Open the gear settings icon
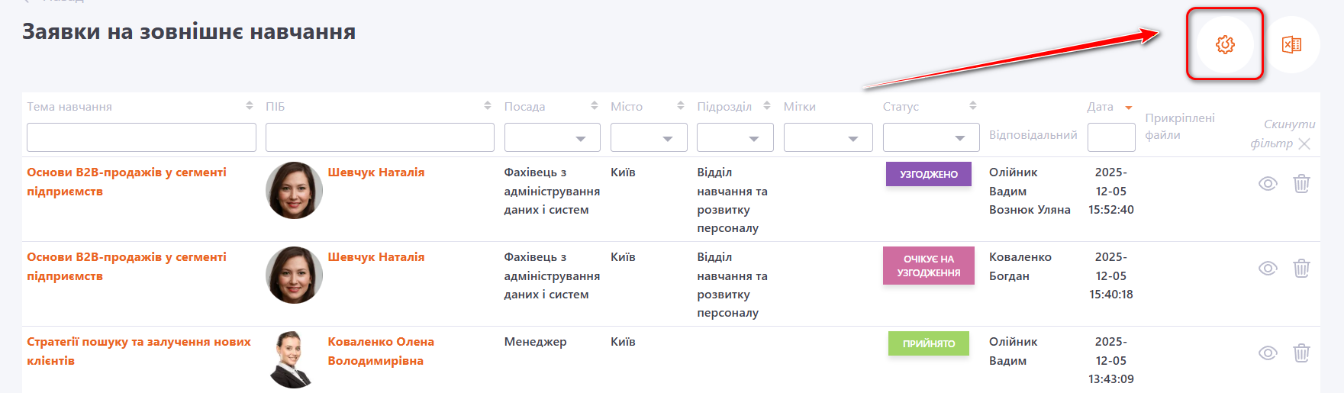This screenshot has width=1344, height=393. coord(1224,44)
